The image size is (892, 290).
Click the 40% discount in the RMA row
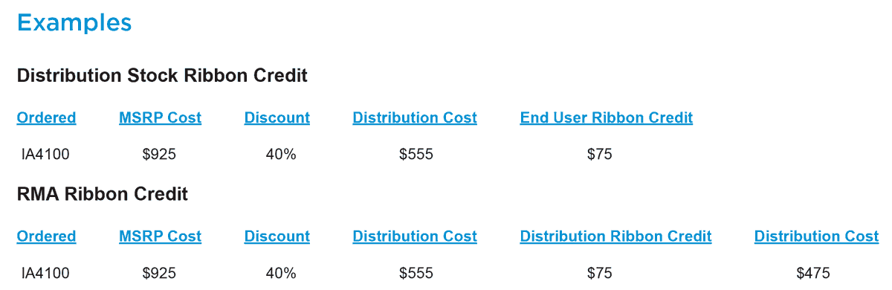click(x=281, y=273)
